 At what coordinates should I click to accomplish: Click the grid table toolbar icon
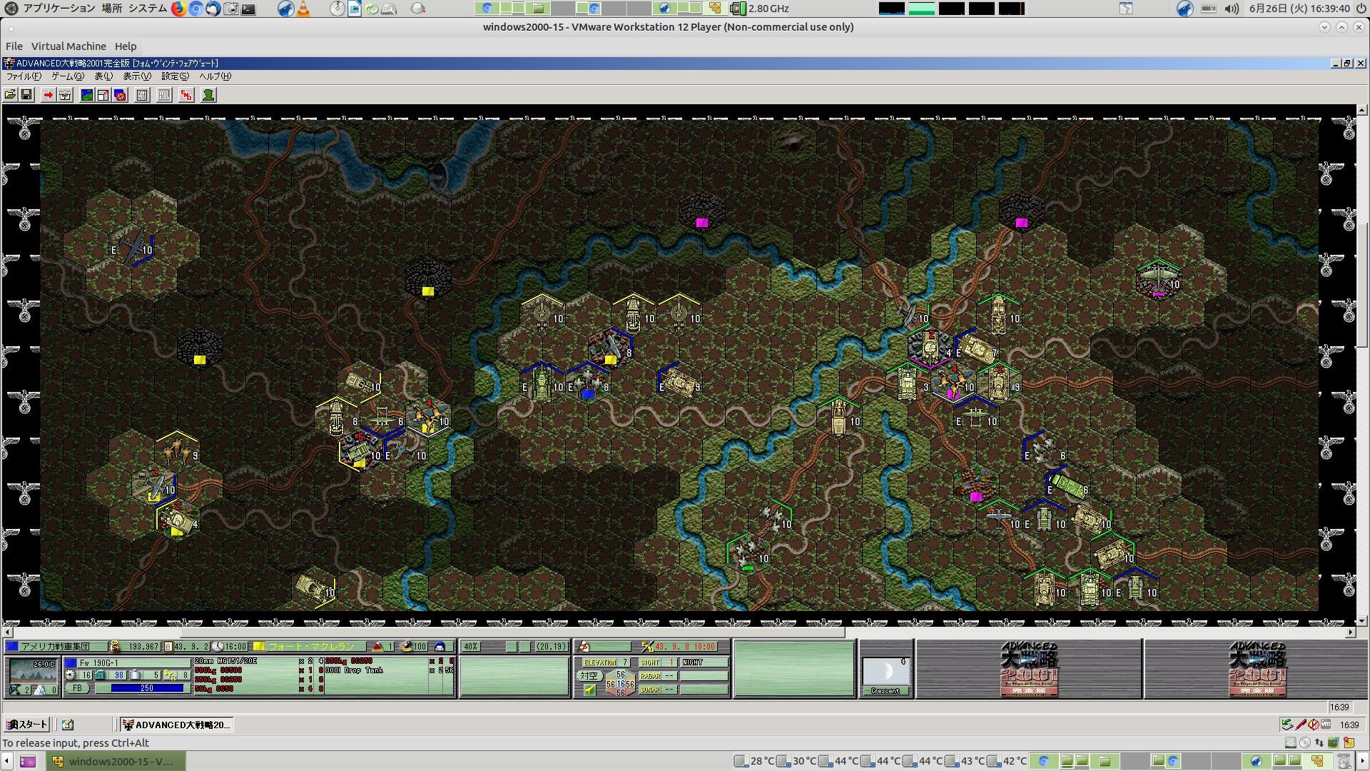[142, 95]
